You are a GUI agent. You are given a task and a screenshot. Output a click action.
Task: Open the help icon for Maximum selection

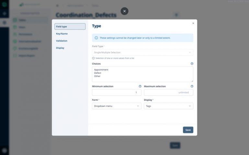tap(192, 86)
